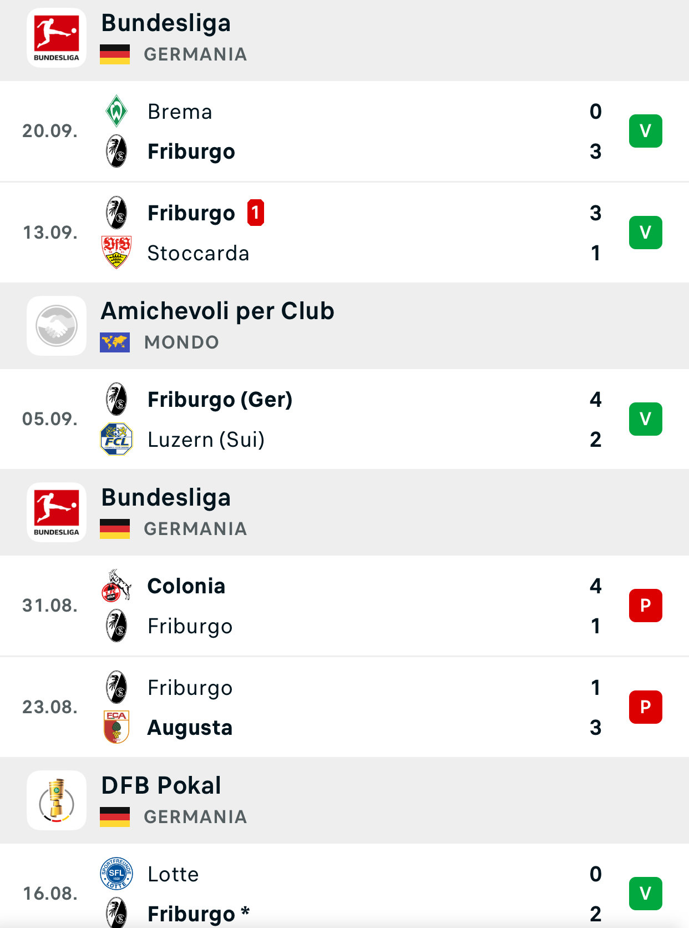Screen dimensions: 689x928
Task: Open the Lotte vs Friburgo 16.08. match
Action: (x=344, y=886)
